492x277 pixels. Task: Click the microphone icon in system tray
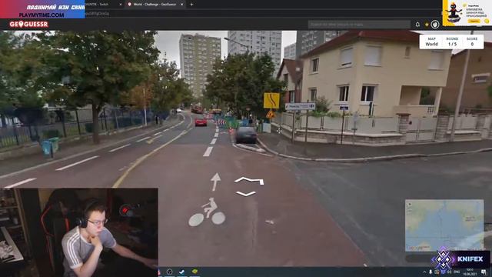[x=430, y=272]
